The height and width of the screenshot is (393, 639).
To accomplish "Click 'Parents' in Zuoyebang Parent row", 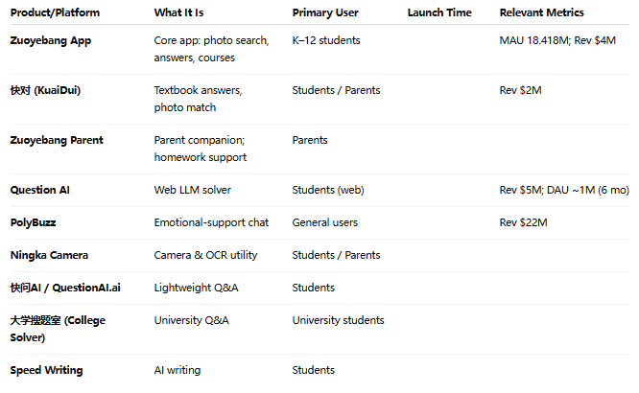I will coord(310,140).
